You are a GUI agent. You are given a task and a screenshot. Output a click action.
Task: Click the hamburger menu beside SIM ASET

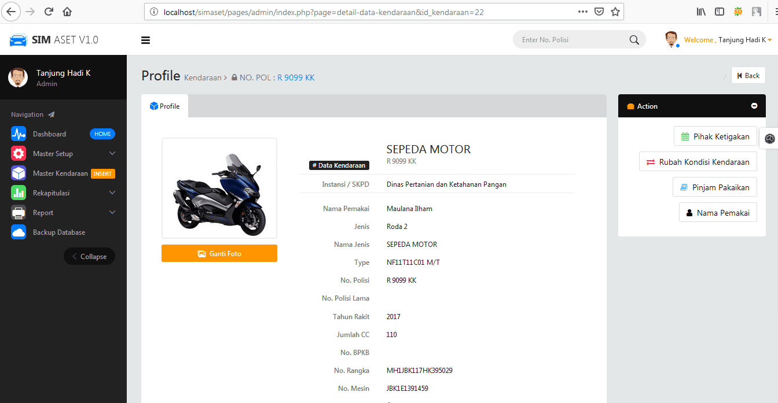tap(145, 40)
